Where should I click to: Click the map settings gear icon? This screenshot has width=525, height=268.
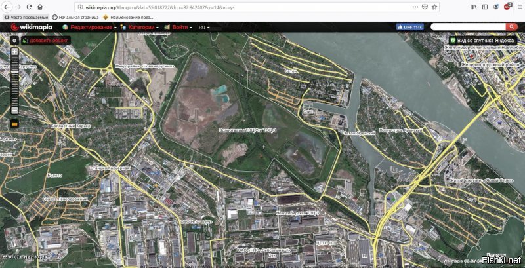14,41
